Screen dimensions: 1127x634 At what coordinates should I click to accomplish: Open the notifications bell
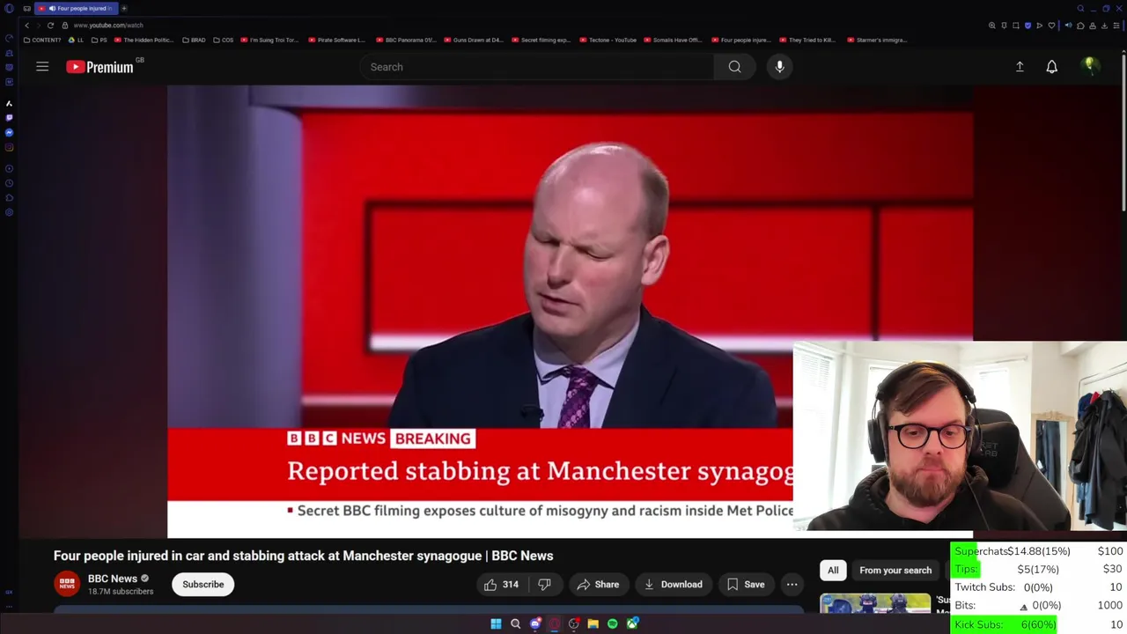(1051, 67)
